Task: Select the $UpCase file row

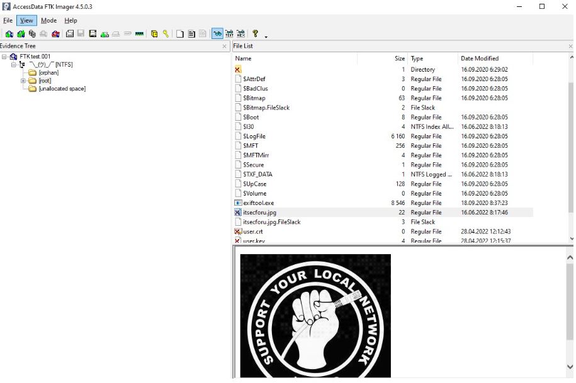Action: (383, 184)
